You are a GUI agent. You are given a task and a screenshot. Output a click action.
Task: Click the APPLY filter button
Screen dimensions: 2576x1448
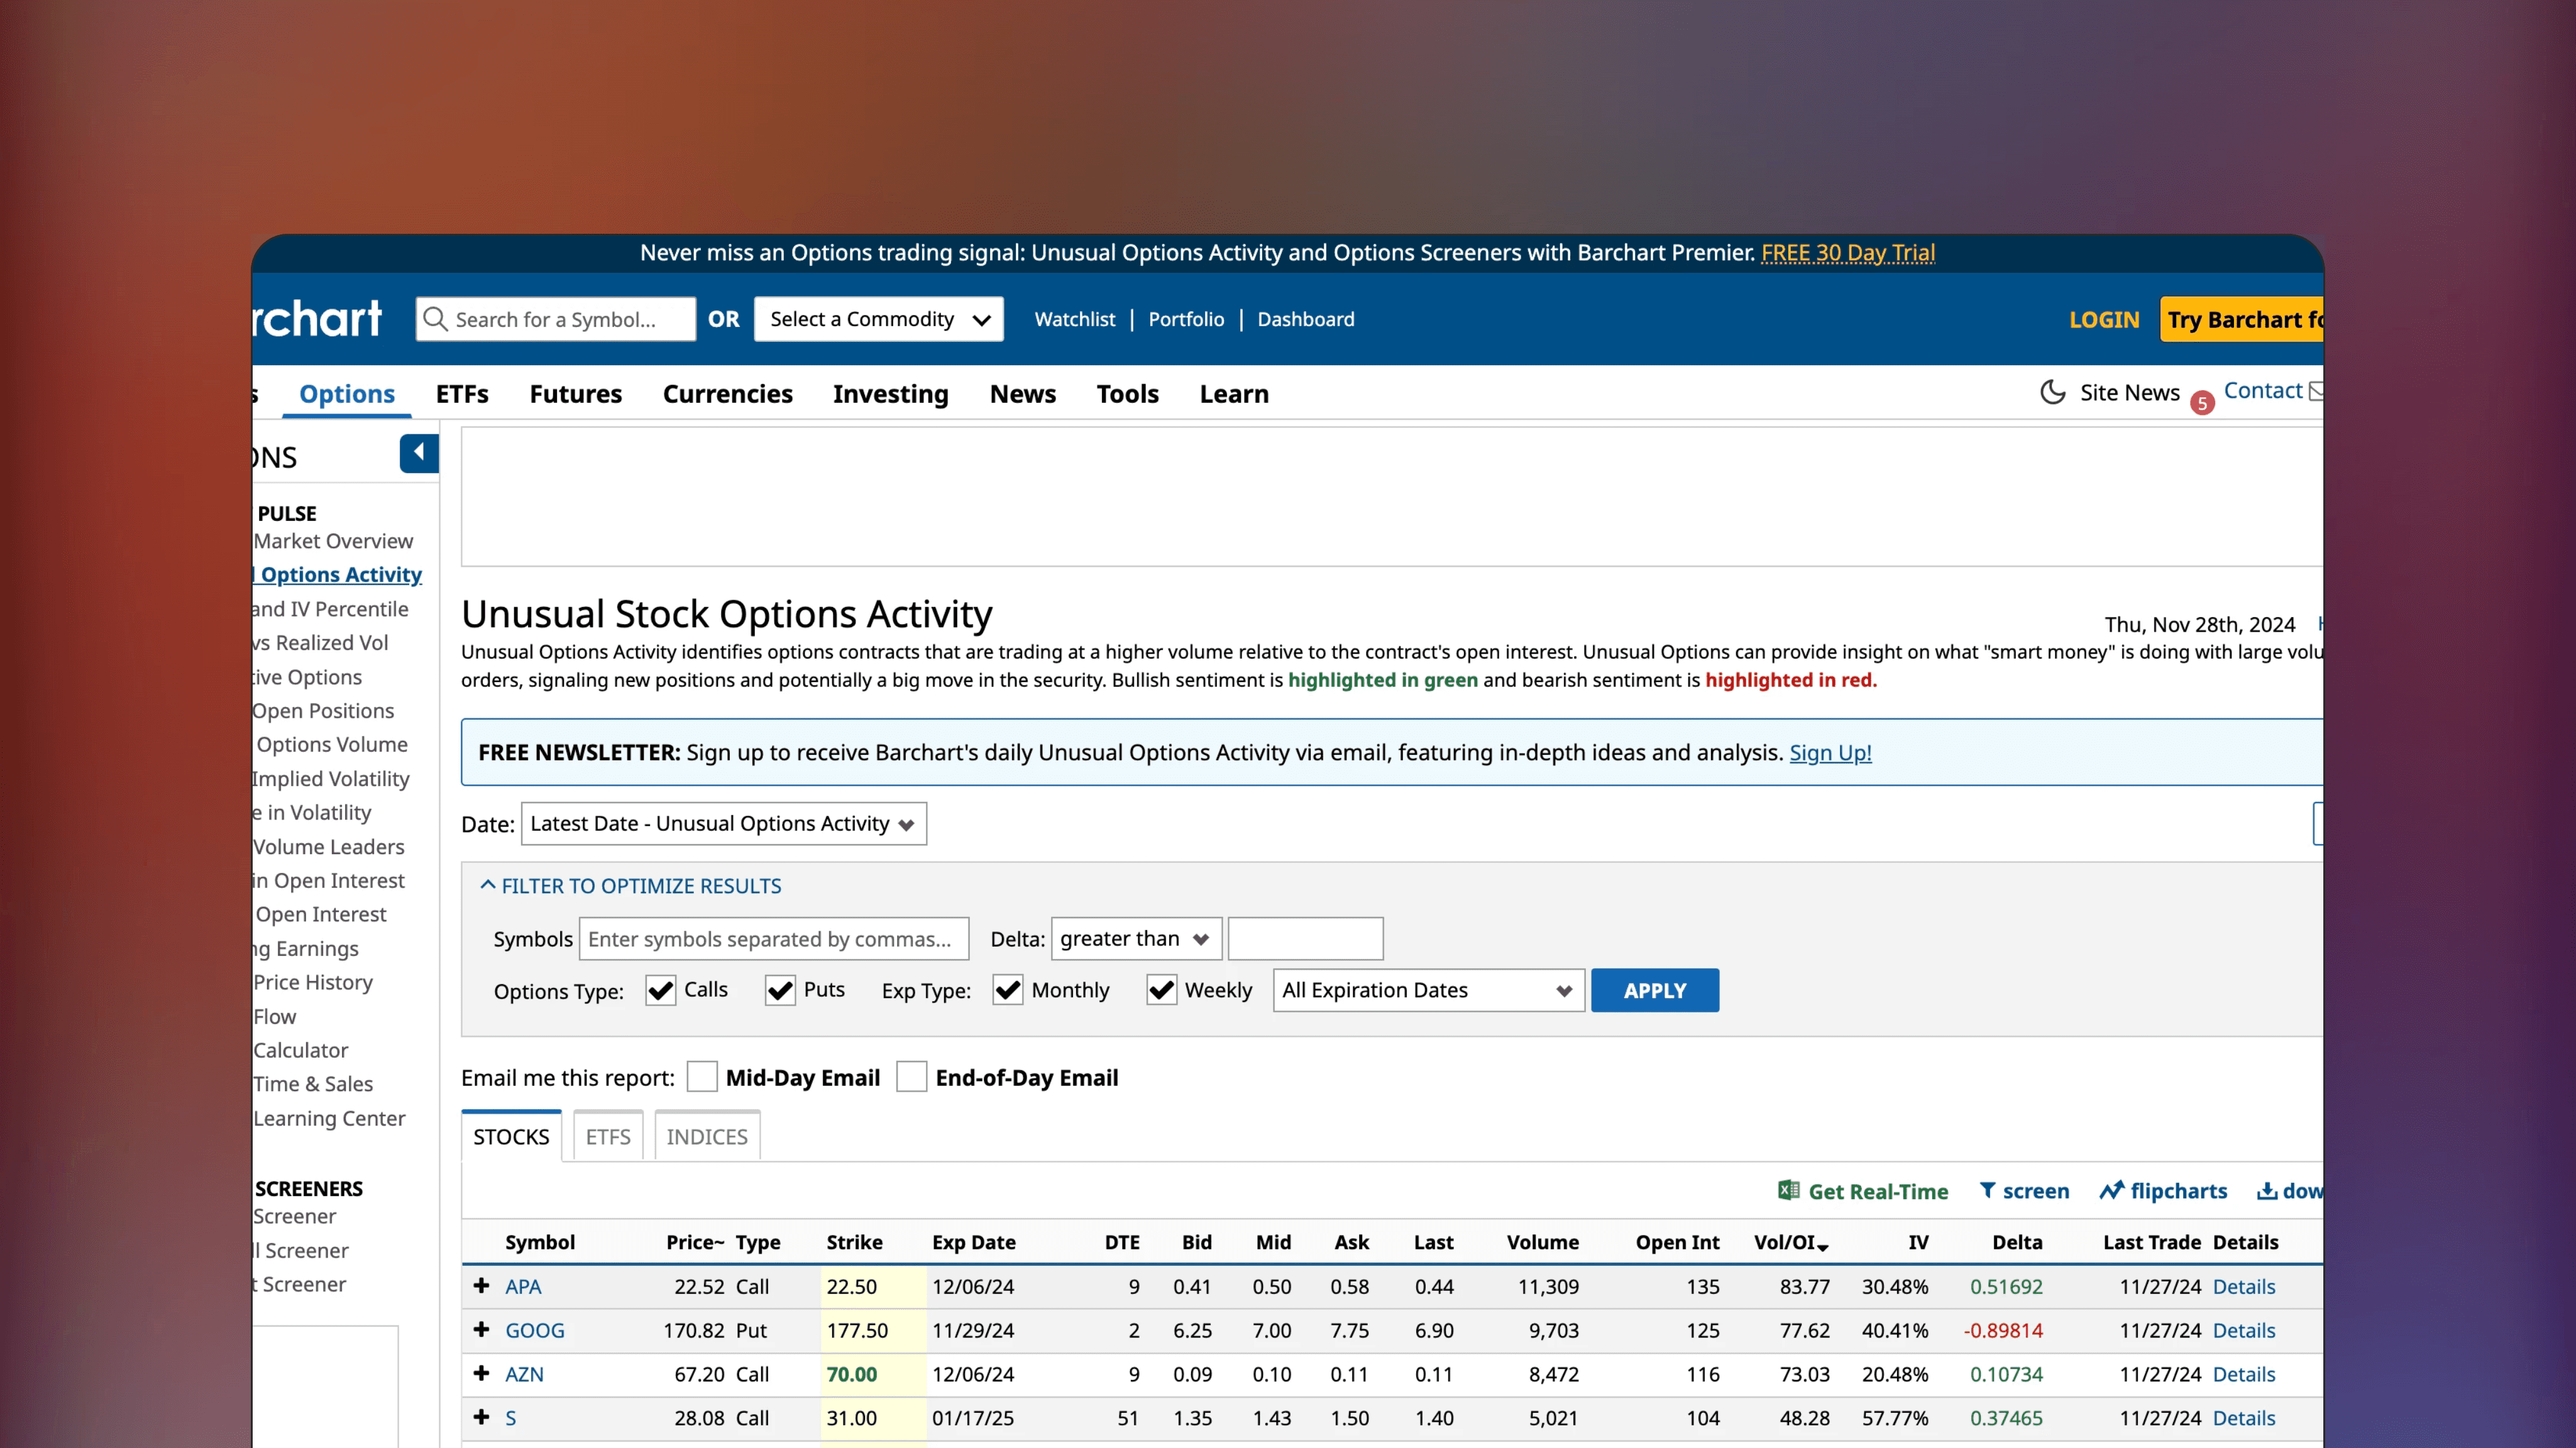[x=1654, y=990]
